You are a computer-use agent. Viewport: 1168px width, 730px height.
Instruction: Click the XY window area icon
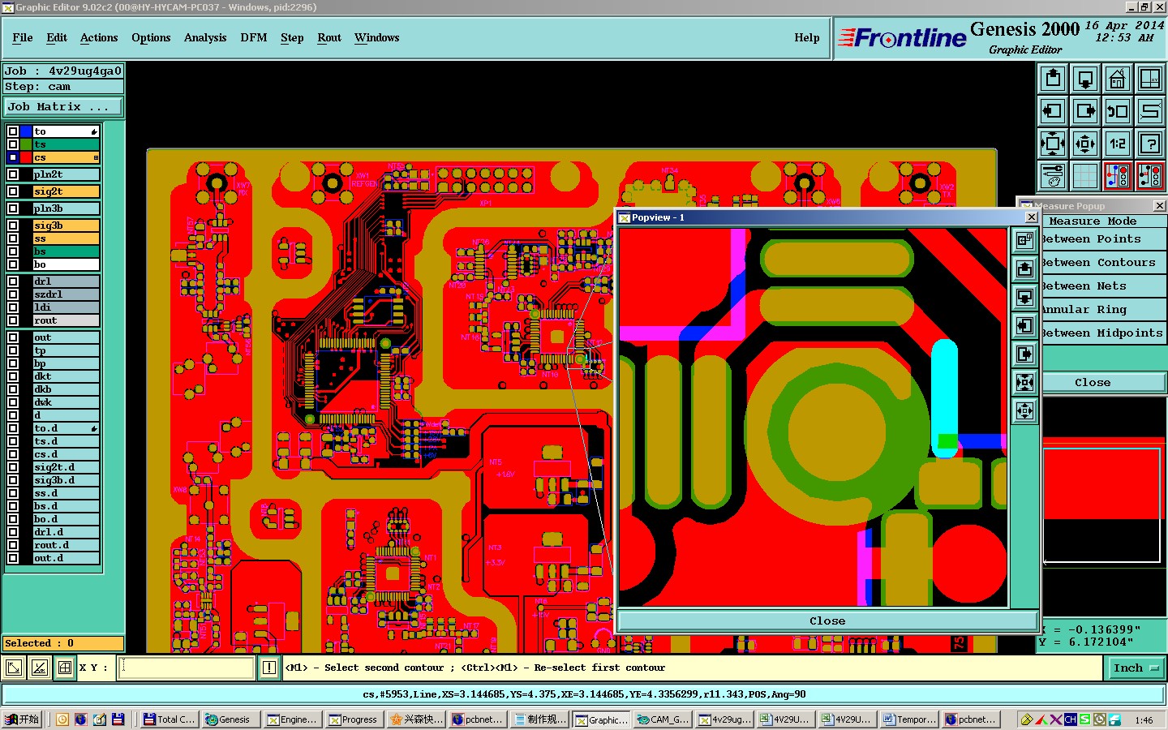pos(1150,79)
